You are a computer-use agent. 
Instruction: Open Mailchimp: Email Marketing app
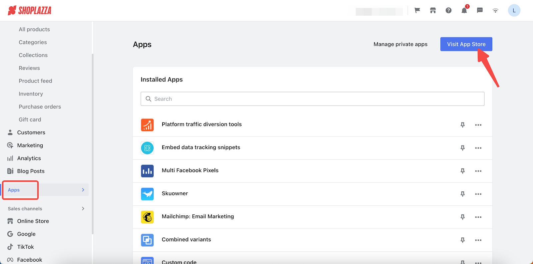(x=198, y=216)
